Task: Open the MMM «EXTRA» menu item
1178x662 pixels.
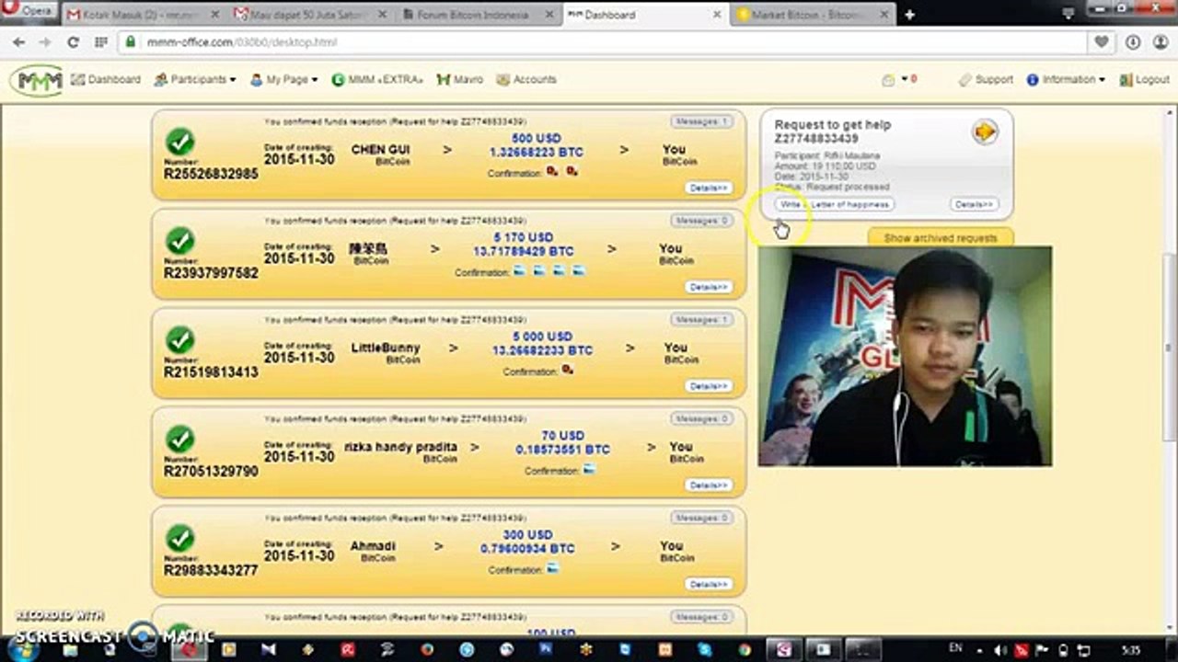Action: tap(377, 80)
